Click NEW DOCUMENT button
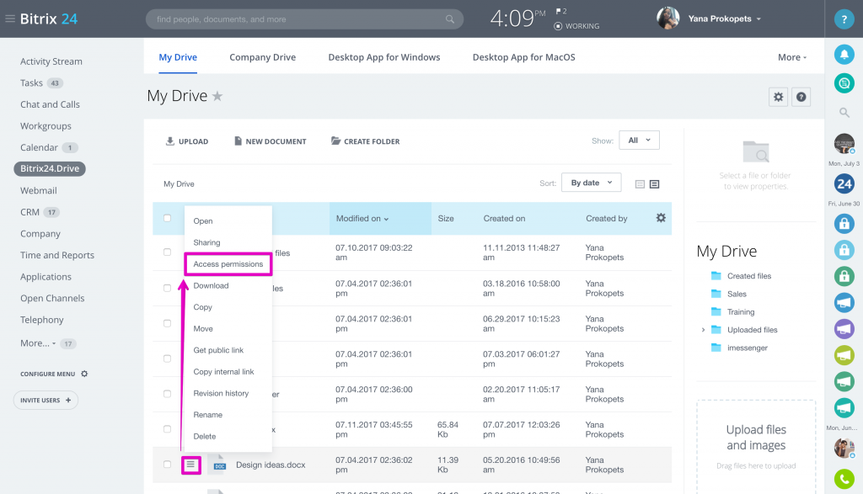 (271, 141)
